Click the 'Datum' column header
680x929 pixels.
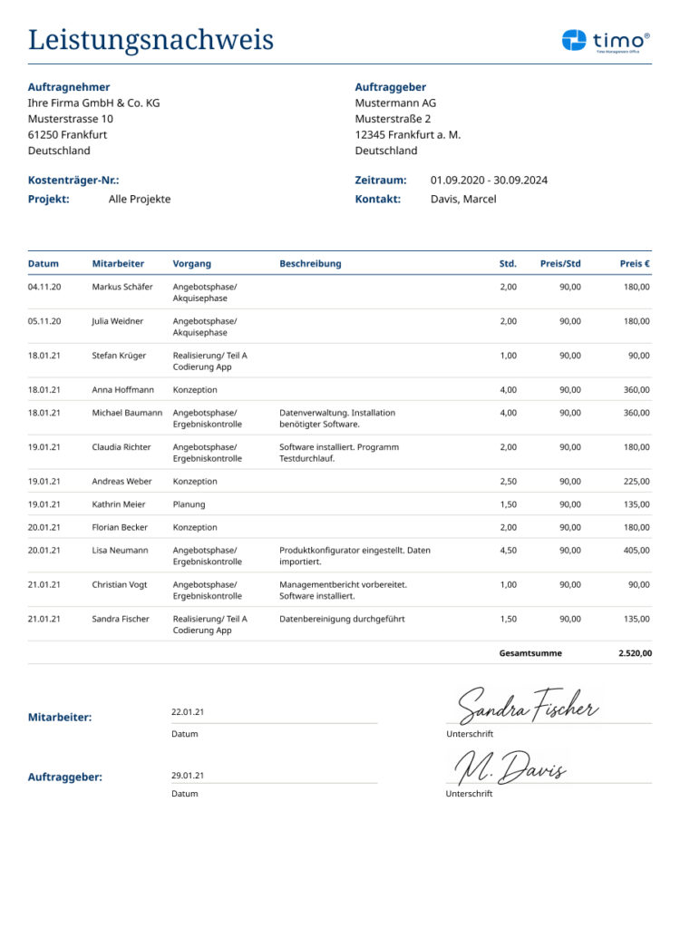44,264
